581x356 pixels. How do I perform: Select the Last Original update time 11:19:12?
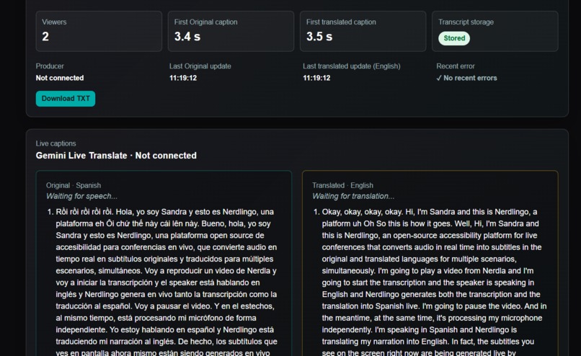click(183, 78)
